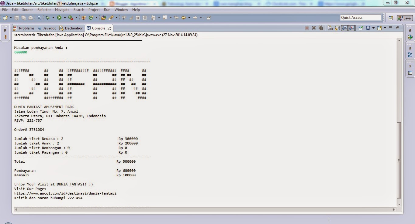The width and height of the screenshot is (415, 224).
Task: Click the Run External Tools icon
Action: (70, 18)
